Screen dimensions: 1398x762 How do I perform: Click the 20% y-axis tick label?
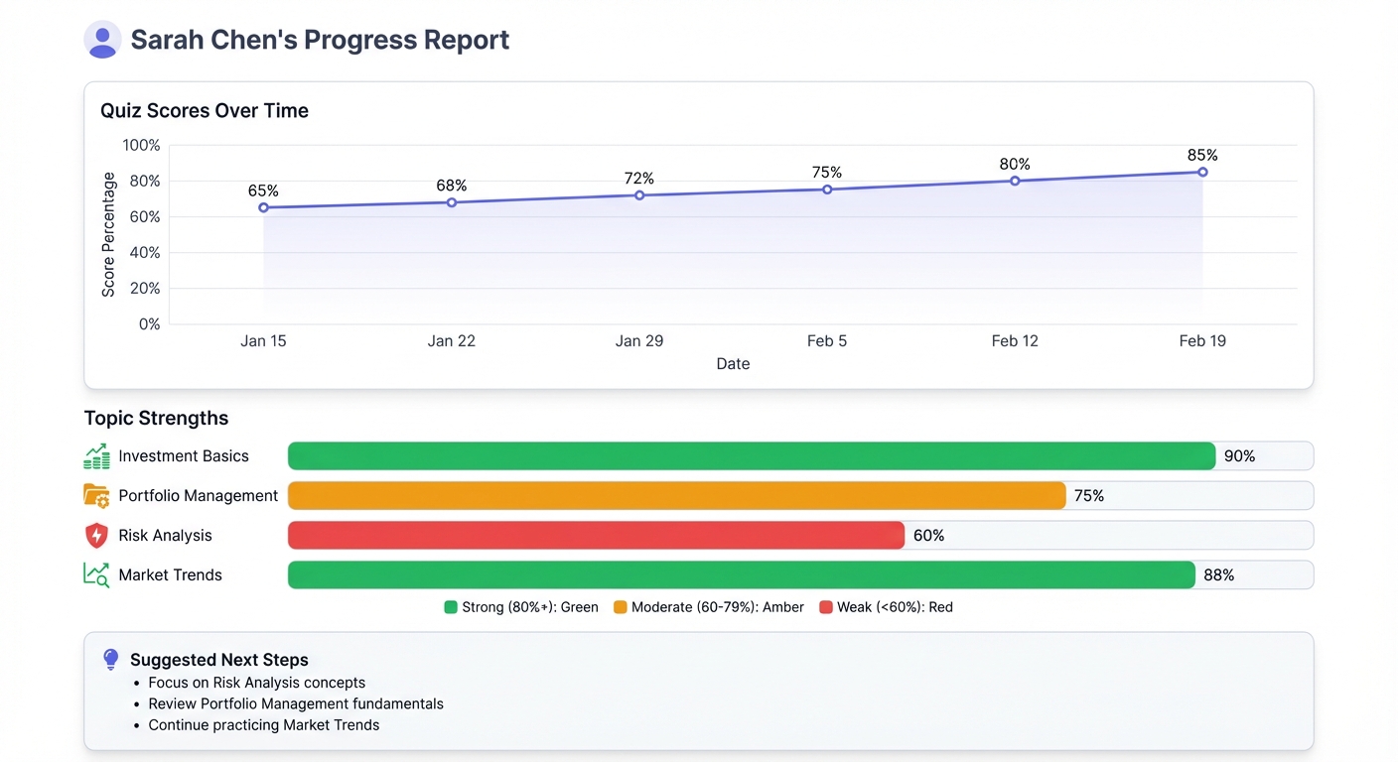[x=145, y=289]
